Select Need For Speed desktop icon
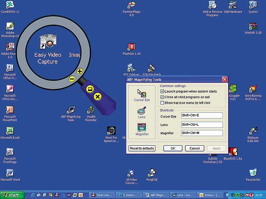The width and height of the screenshot is (266, 199). coord(111,134)
